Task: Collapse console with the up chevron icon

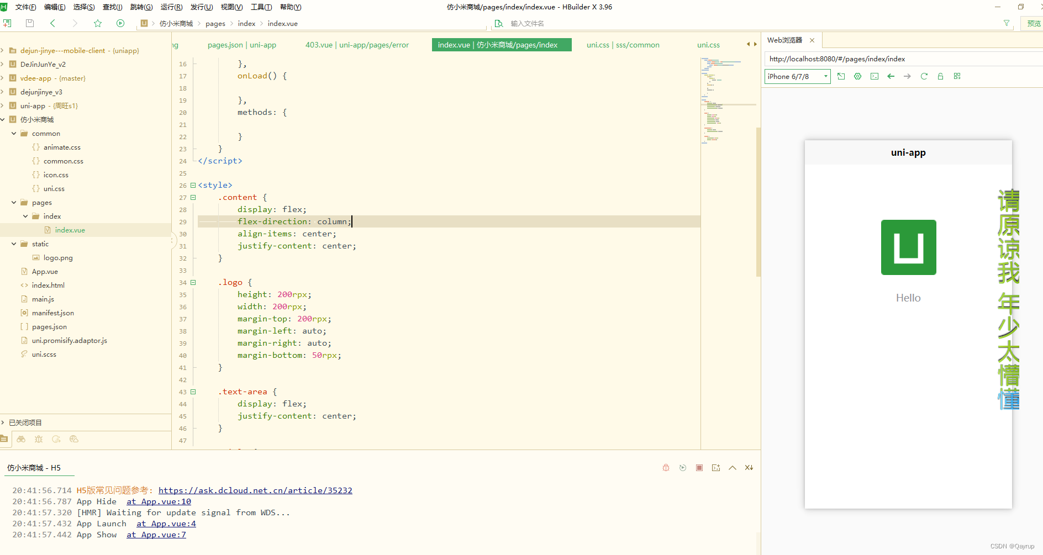Action: [x=733, y=468]
